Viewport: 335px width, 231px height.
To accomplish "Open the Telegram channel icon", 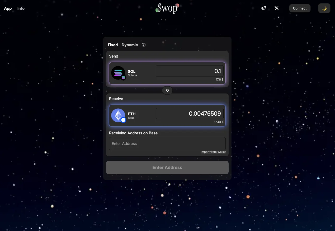I will (x=263, y=8).
